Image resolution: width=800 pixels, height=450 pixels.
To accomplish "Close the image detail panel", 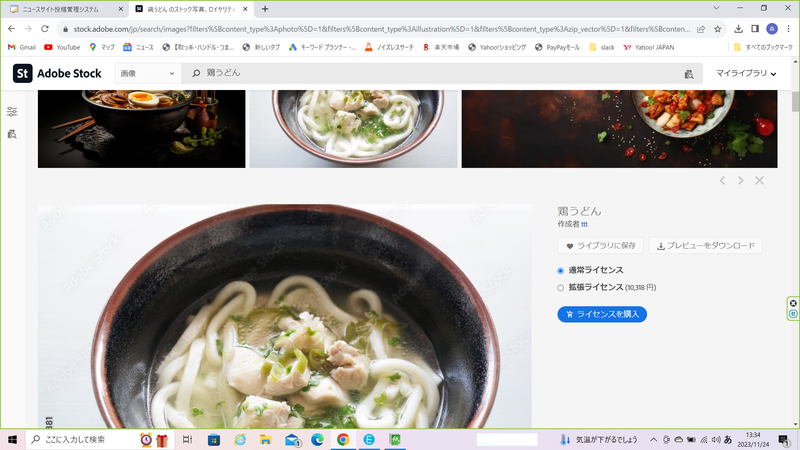I will pos(760,180).
